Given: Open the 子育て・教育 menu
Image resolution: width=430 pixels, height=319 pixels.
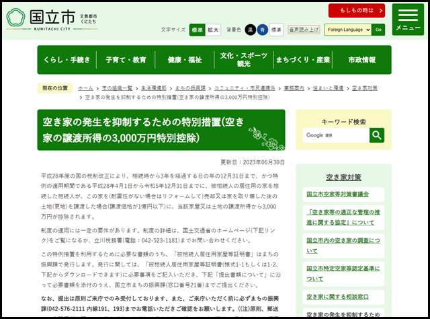Looking at the screenshot, I should point(126,60).
